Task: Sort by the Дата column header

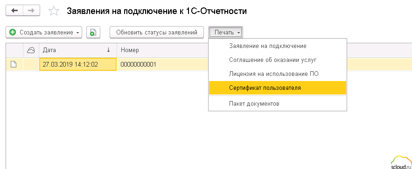Action: (77, 50)
